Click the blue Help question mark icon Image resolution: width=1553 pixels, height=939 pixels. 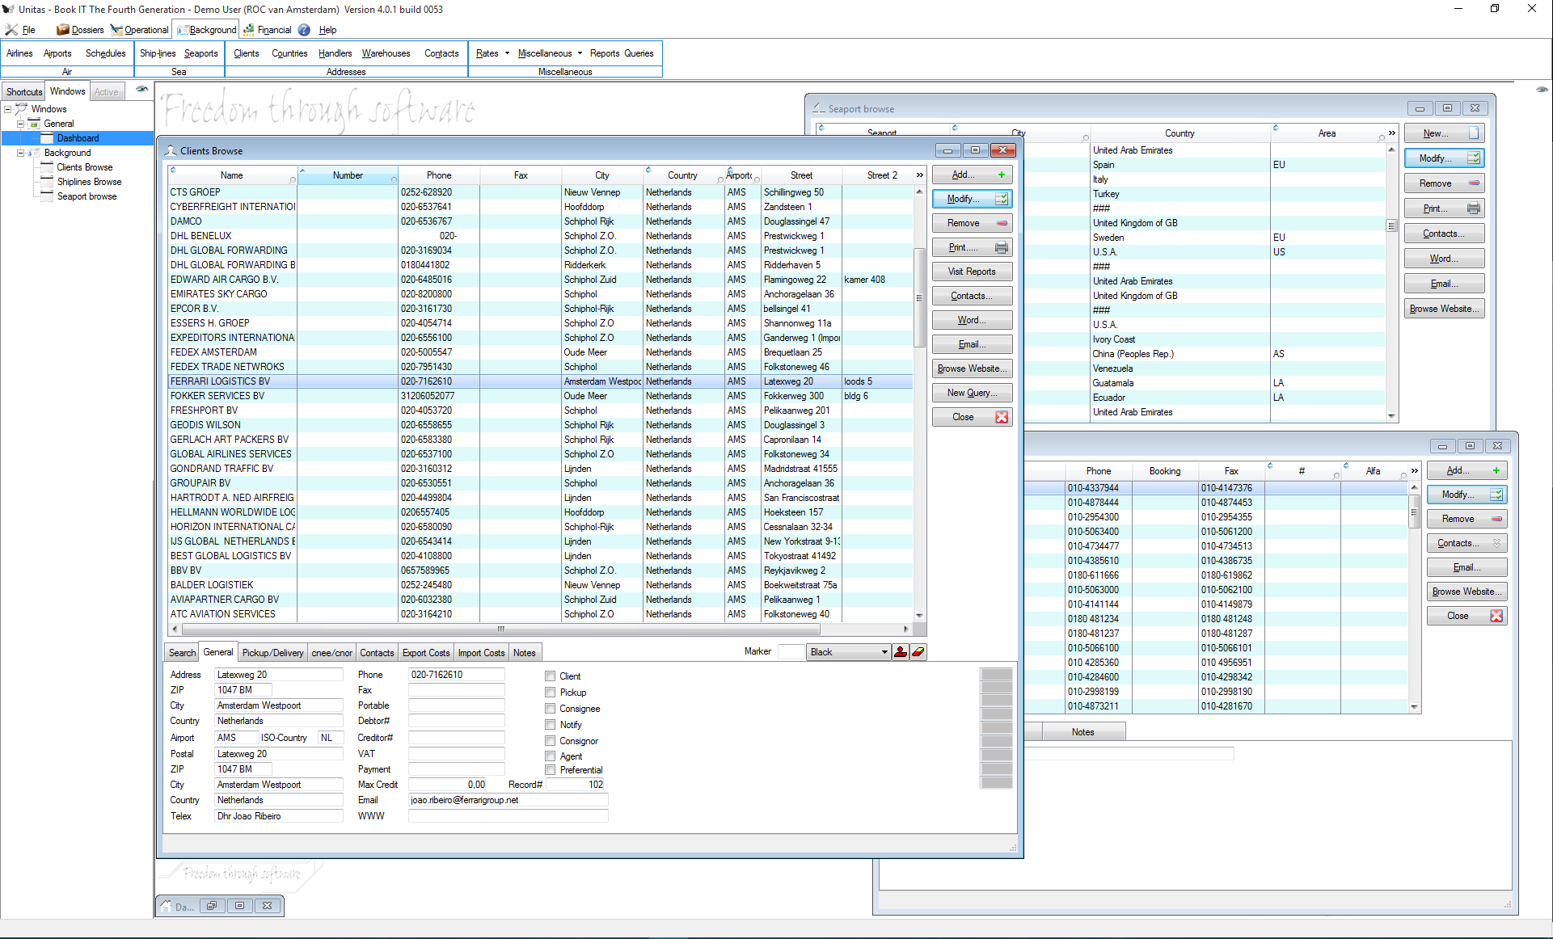pyautogui.click(x=304, y=30)
